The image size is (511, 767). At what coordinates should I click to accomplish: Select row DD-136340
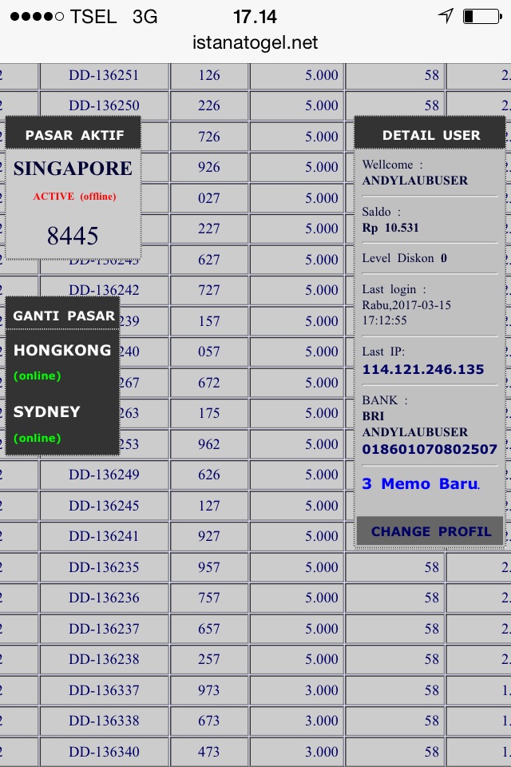click(104, 752)
